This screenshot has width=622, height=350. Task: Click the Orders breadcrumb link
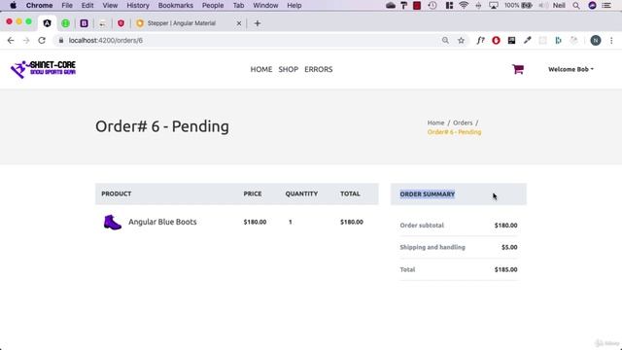[463, 122]
